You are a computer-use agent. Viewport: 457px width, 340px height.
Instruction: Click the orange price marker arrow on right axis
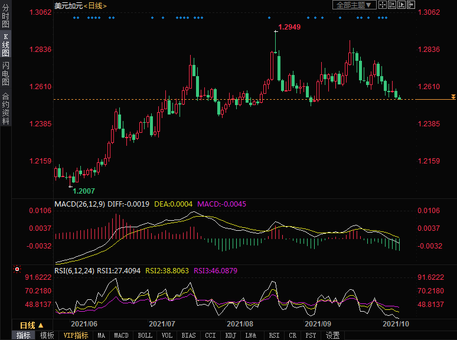(x=453, y=96)
